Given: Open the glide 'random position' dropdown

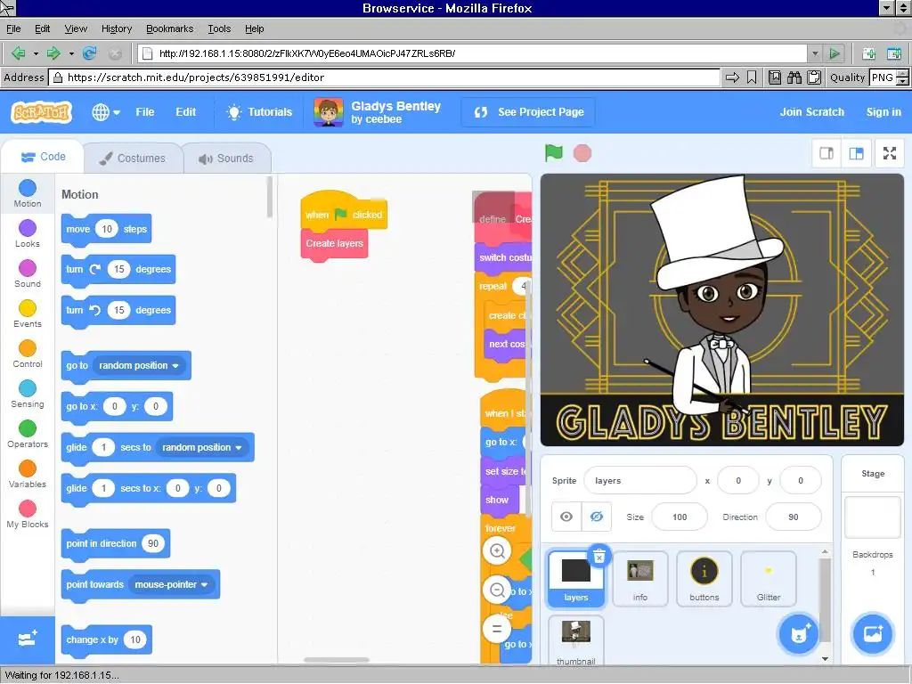Looking at the screenshot, I should pyautogui.click(x=201, y=447).
